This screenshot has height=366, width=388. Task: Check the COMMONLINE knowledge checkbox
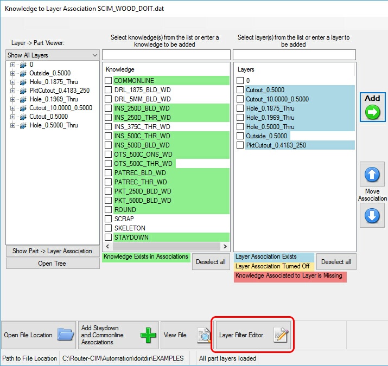click(109, 81)
